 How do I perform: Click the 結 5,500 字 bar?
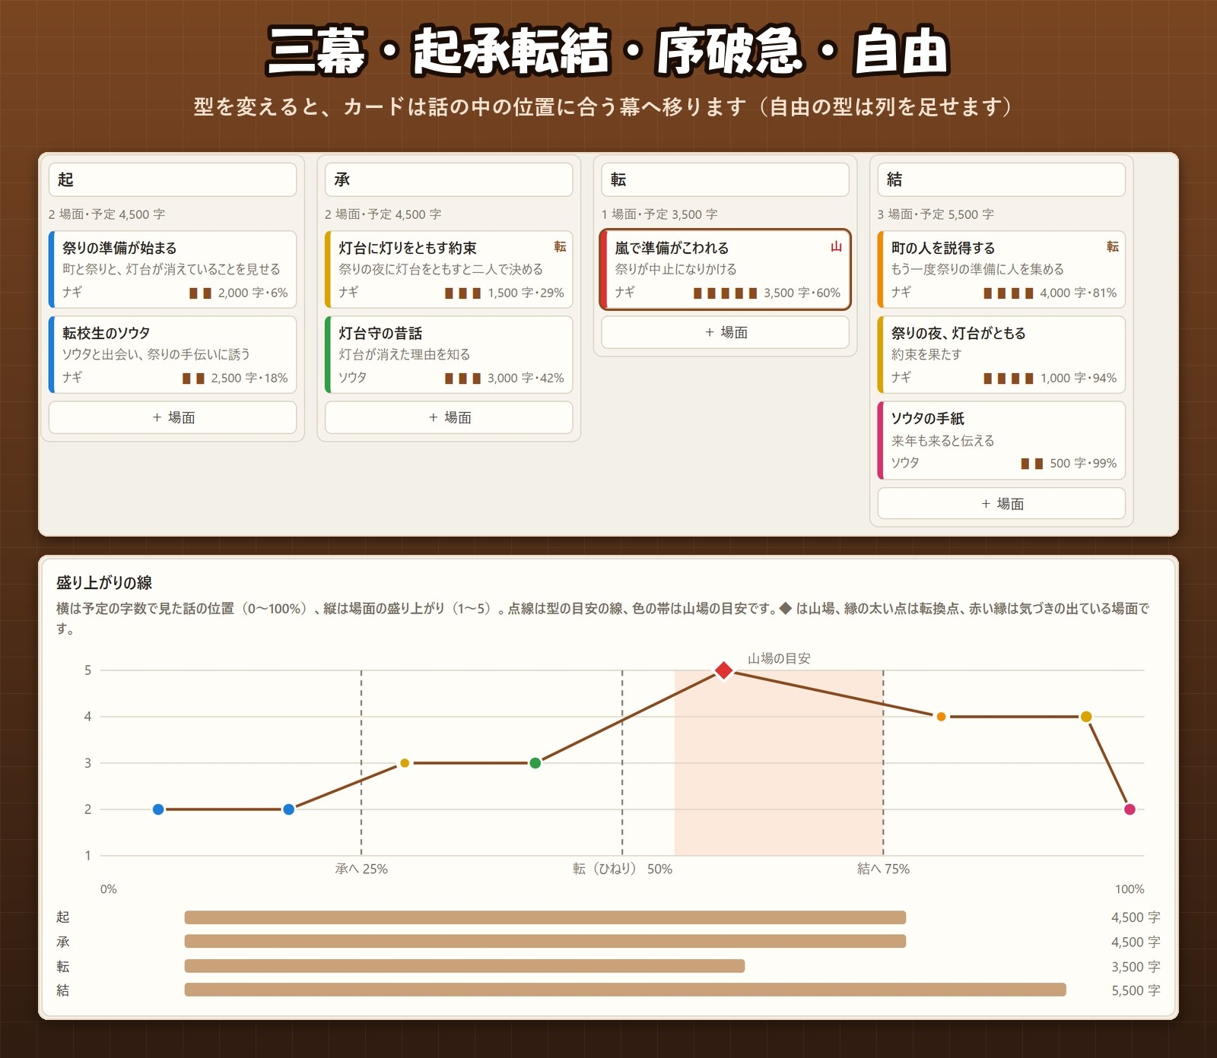[x=625, y=990]
